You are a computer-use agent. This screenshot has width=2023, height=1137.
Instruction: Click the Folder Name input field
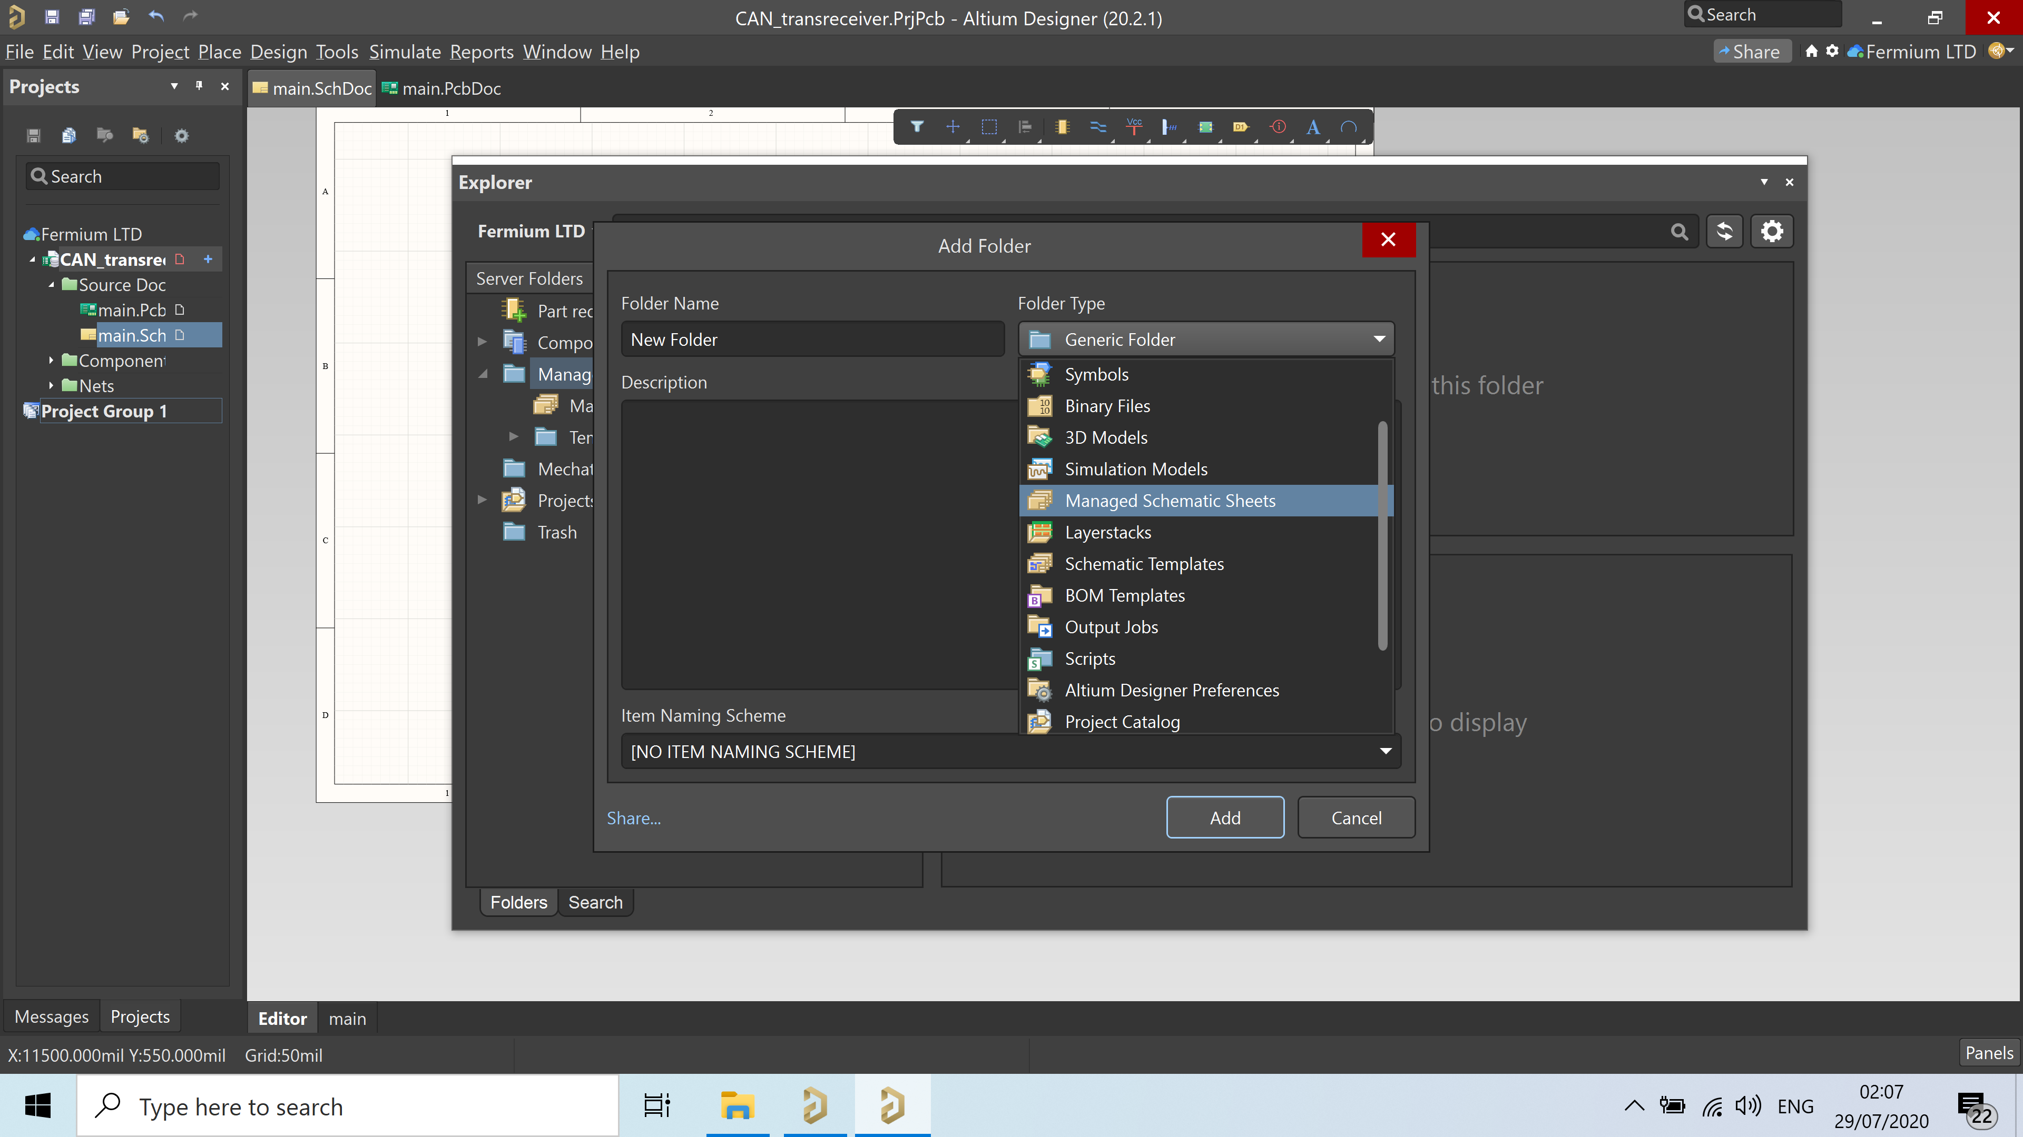click(812, 340)
